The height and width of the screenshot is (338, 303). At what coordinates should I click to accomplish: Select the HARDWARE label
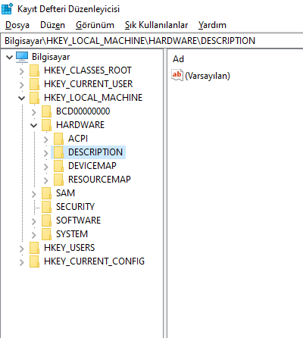[x=80, y=125]
